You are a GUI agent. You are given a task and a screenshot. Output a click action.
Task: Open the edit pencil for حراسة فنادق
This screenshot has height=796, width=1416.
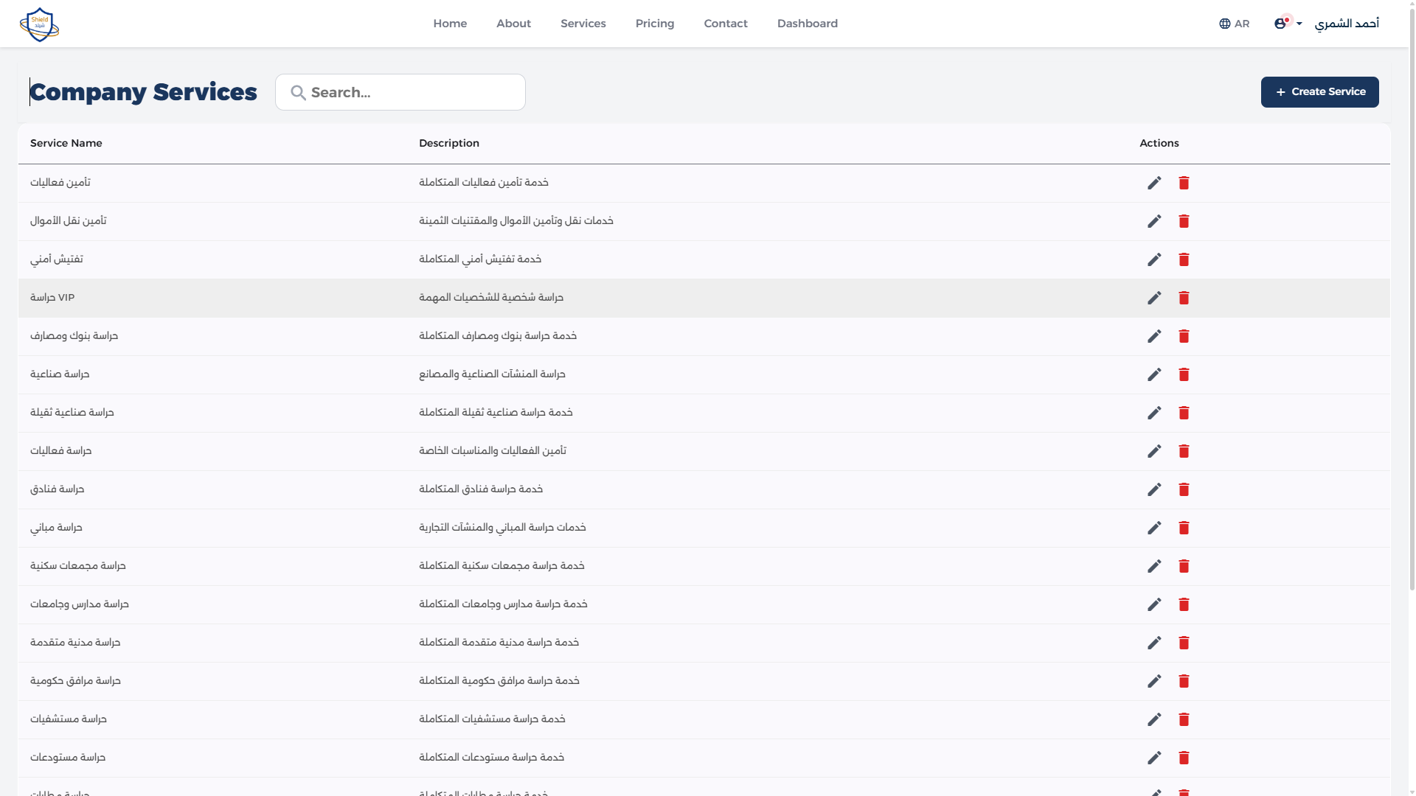(1154, 489)
